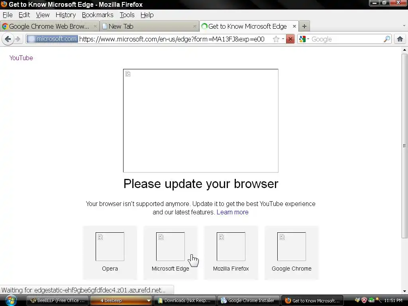Click the 'Please update your browser' heading
This screenshot has width=408, height=306.
pyautogui.click(x=201, y=184)
